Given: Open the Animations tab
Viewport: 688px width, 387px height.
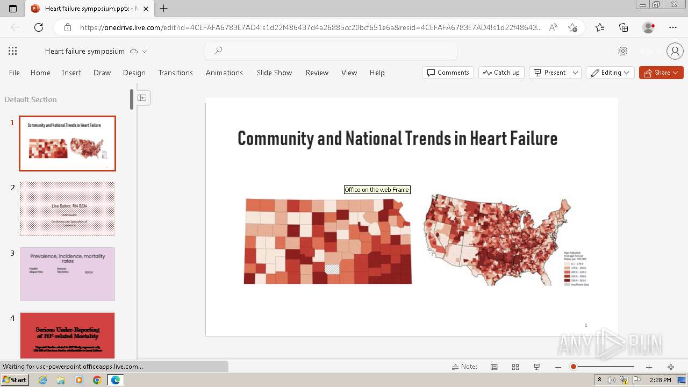Looking at the screenshot, I should click(224, 73).
